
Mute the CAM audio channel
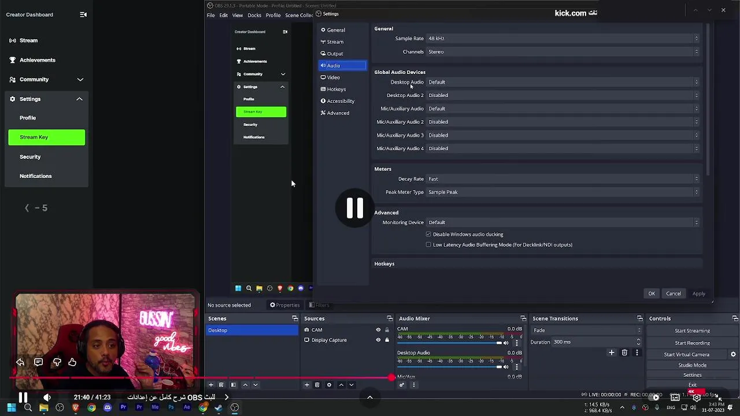point(506,343)
